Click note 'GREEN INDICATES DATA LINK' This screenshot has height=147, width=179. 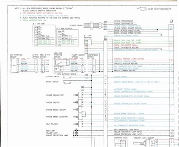coord(35,20)
